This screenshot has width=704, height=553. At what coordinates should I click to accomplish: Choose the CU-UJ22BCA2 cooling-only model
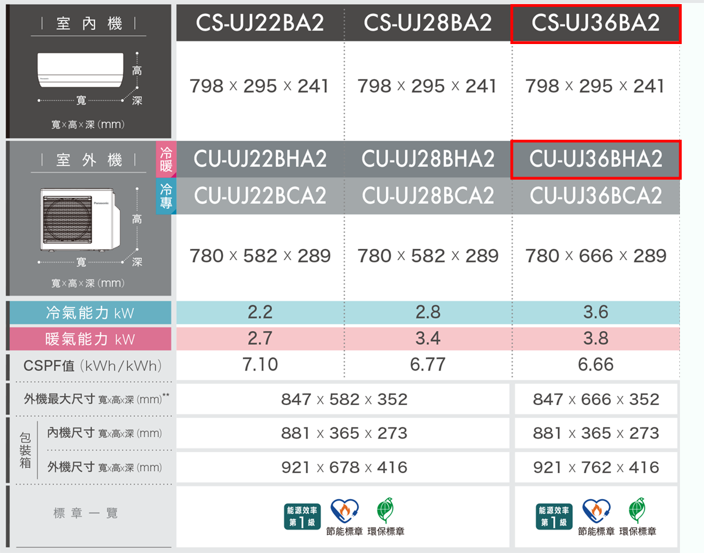(x=260, y=195)
